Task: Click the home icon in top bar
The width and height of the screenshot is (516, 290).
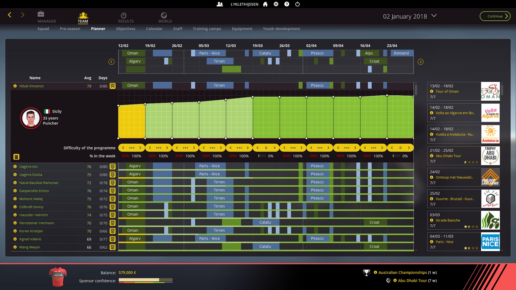Action: pyautogui.click(x=265, y=4)
